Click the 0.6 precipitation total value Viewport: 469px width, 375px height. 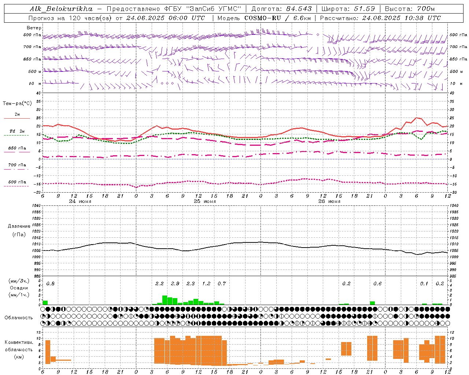click(377, 284)
